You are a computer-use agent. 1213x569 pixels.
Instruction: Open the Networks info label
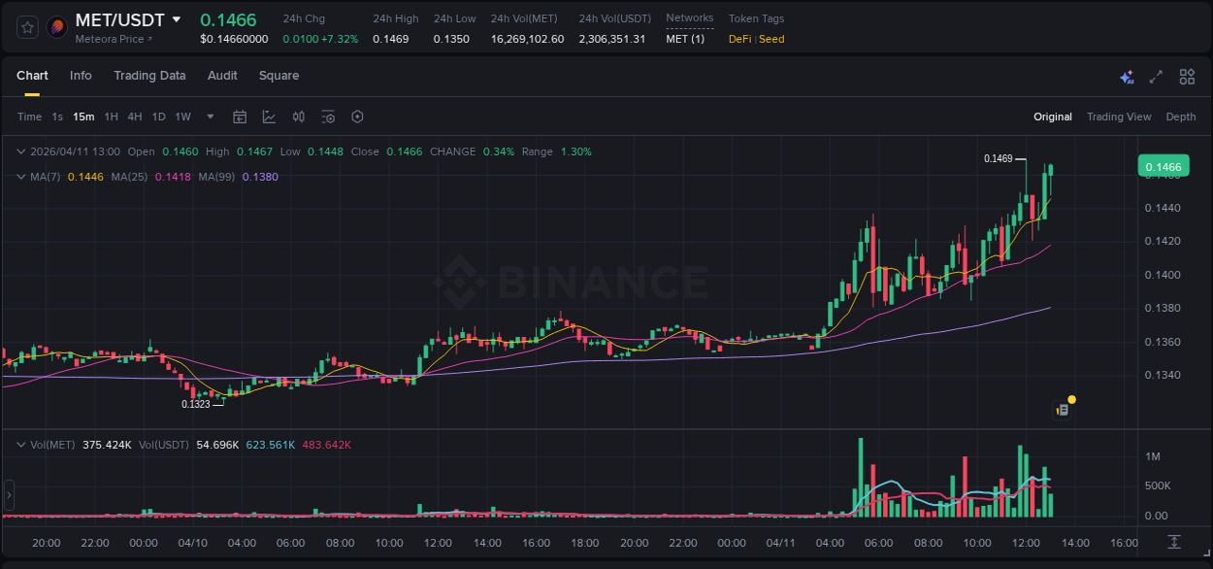pos(690,18)
